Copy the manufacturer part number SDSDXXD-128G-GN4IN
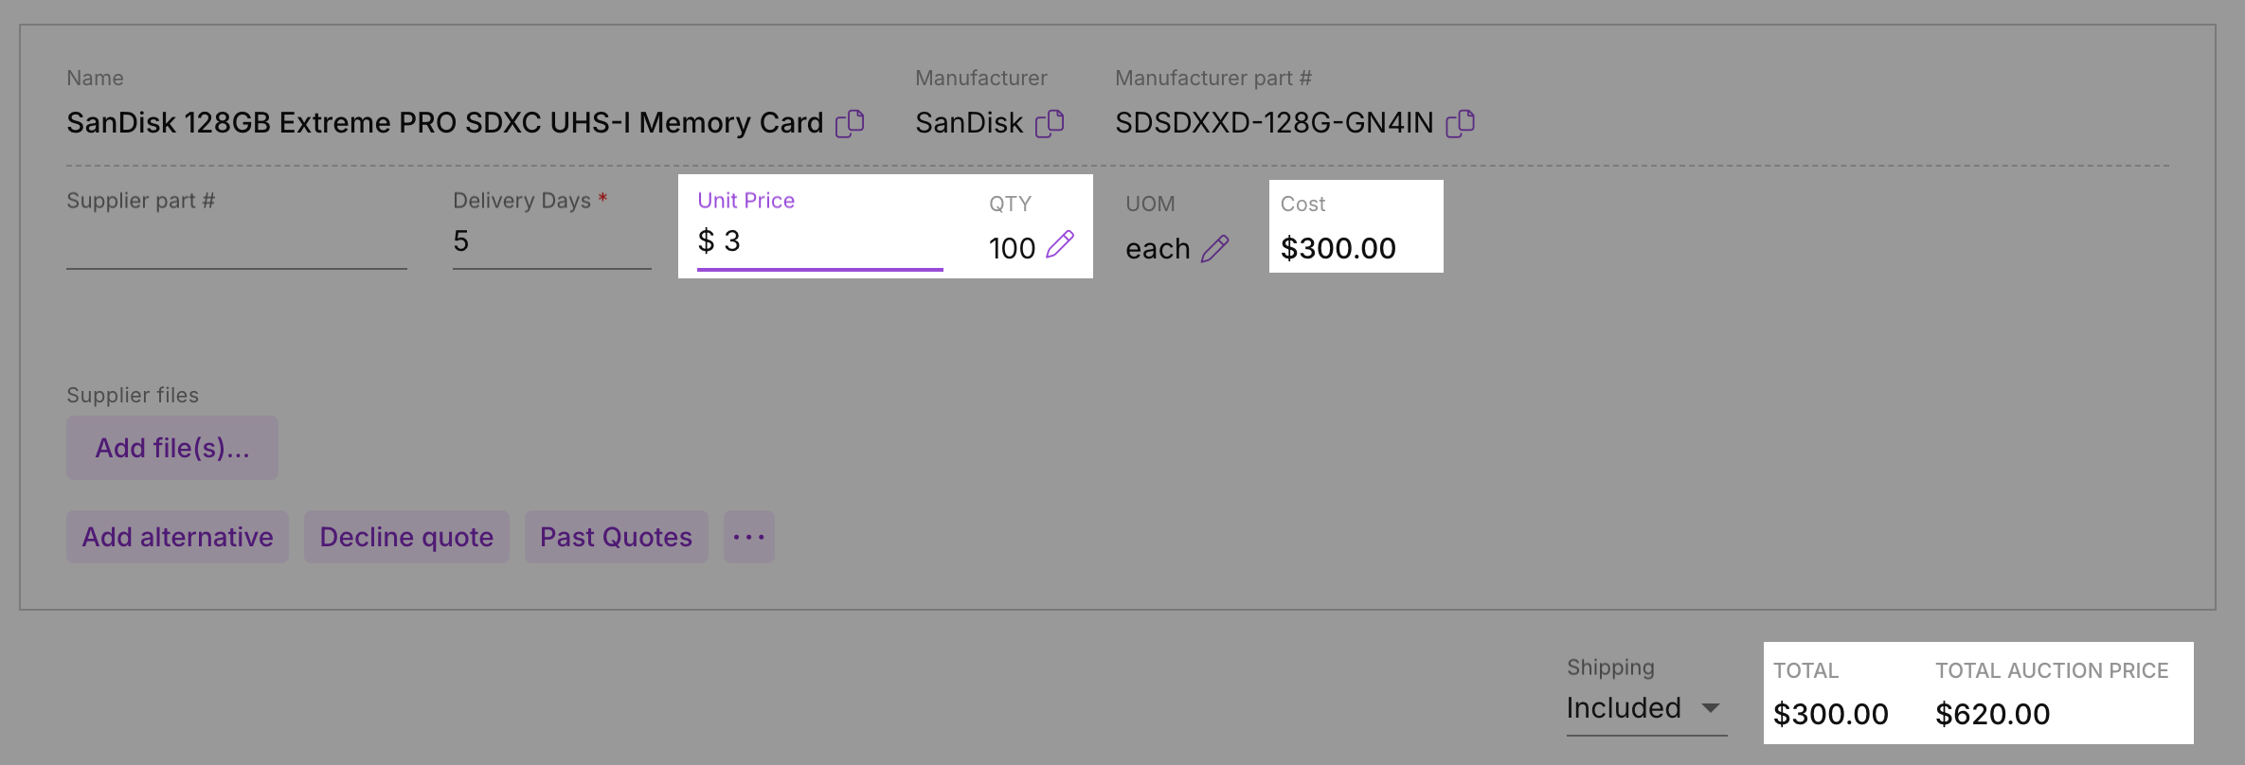Viewport: 2245px width, 765px height. tap(1461, 123)
